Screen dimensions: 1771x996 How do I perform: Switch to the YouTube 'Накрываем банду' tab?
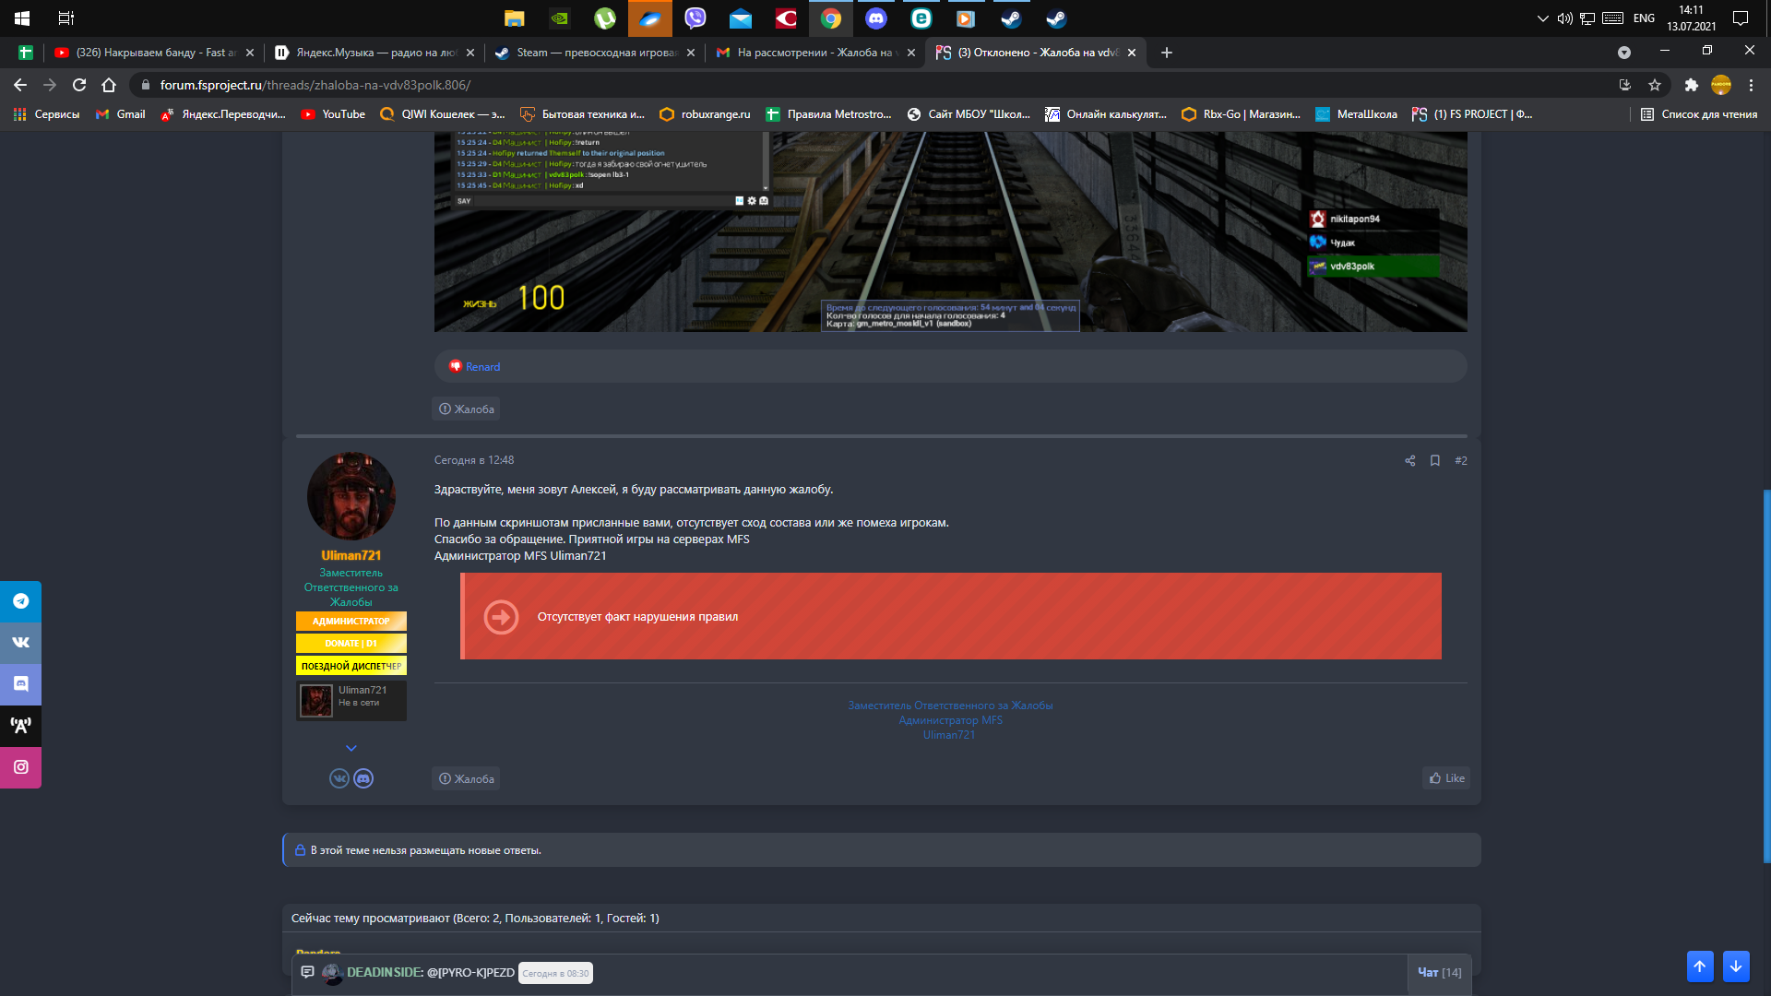click(154, 53)
